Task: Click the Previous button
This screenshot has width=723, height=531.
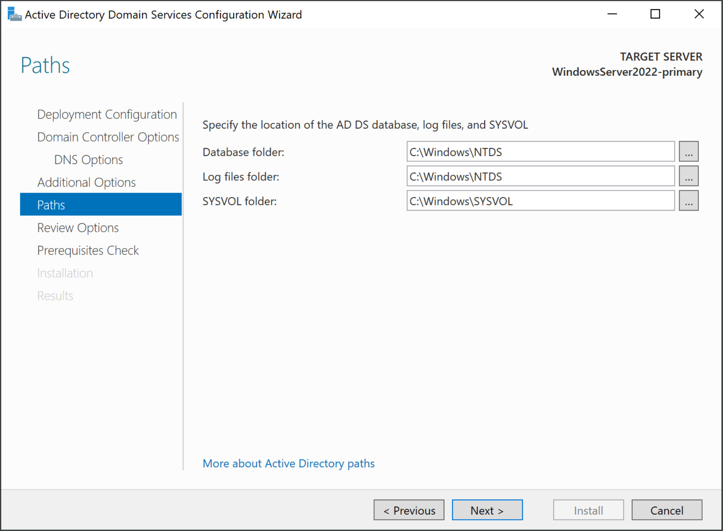Action: pos(409,510)
